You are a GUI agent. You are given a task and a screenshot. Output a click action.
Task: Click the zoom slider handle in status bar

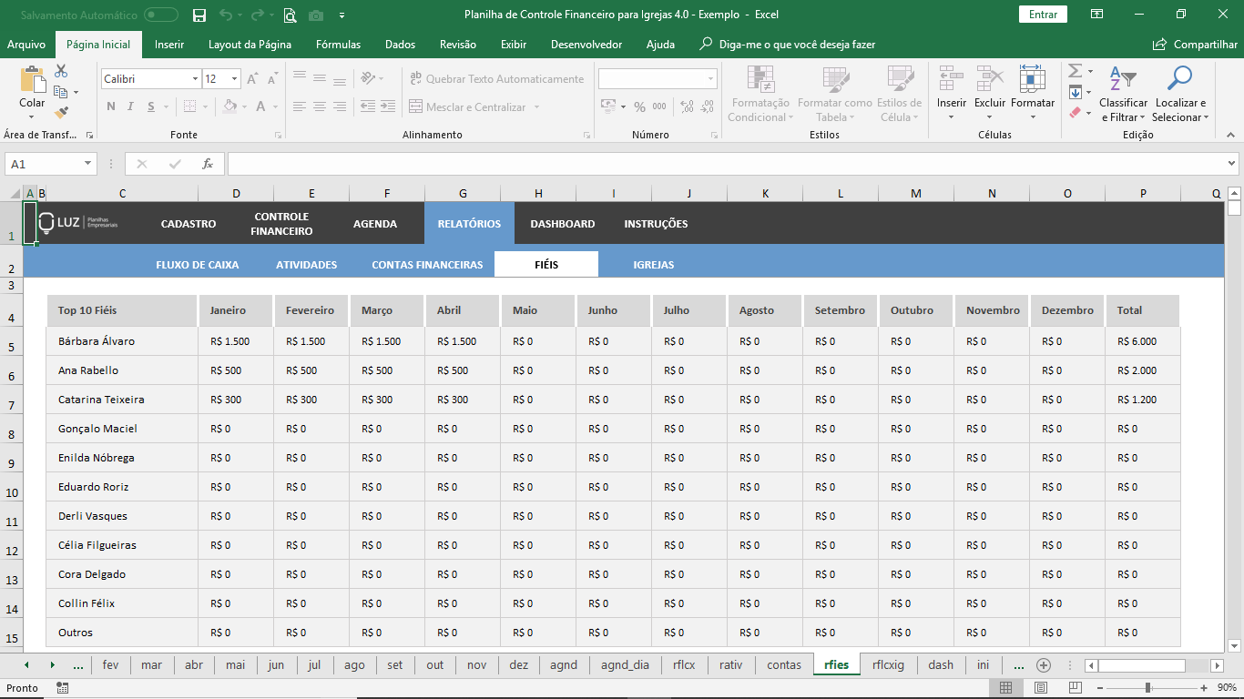(1148, 688)
